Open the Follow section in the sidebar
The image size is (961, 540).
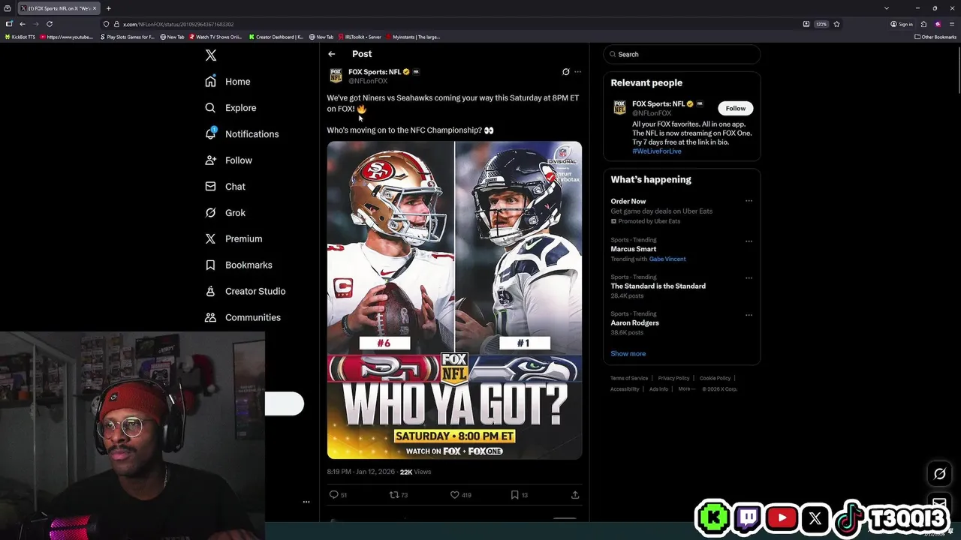[x=228, y=160]
